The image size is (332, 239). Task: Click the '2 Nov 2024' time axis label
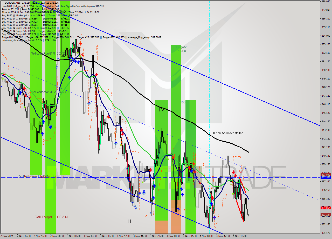[x=7, y=236]
